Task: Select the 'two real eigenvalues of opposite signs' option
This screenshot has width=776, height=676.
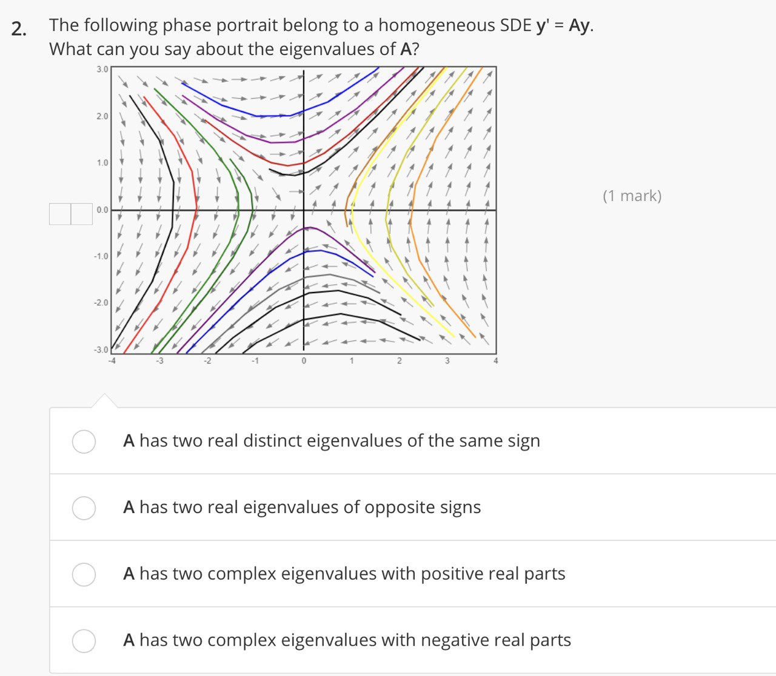Action: (x=84, y=508)
